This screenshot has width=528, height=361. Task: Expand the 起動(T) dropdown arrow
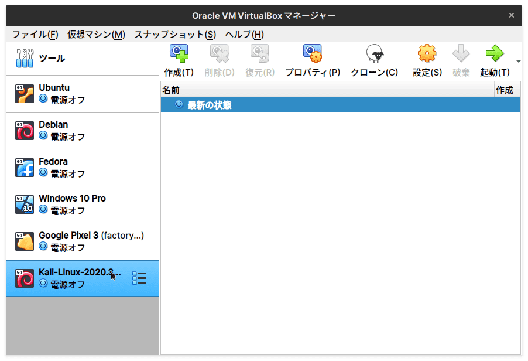click(x=519, y=62)
